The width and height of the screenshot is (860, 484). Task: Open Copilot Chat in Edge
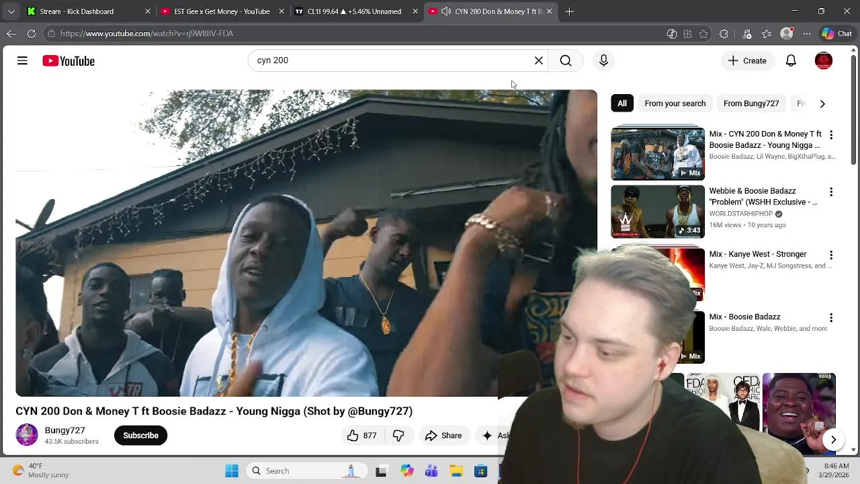click(836, 34)
